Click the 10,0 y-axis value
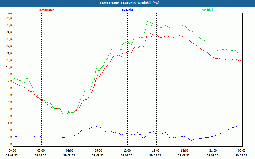Image resolution: width=255 pixels, height=159 pixels. [9, 130]
